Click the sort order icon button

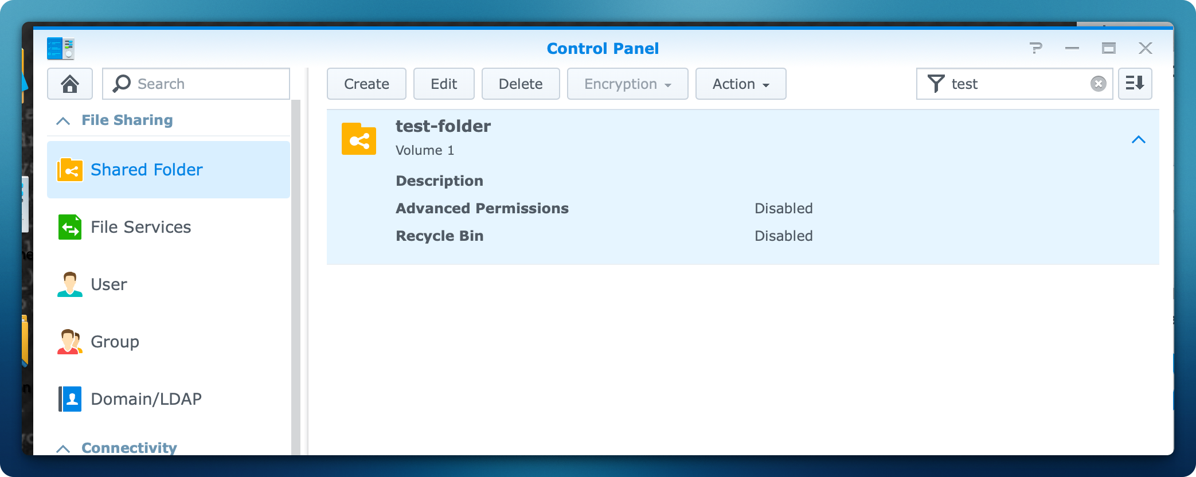point(1135,84)
